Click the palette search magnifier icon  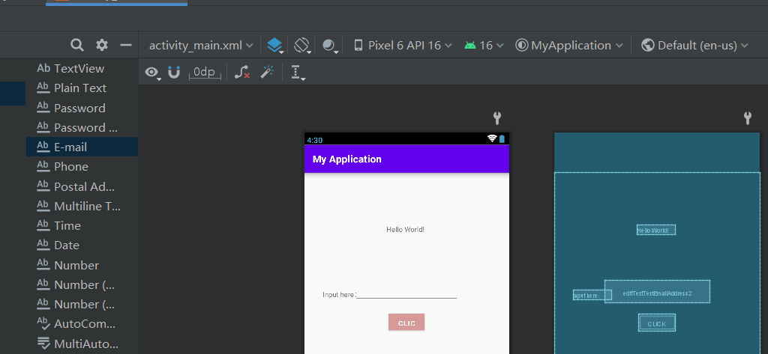tap(77, 45)
